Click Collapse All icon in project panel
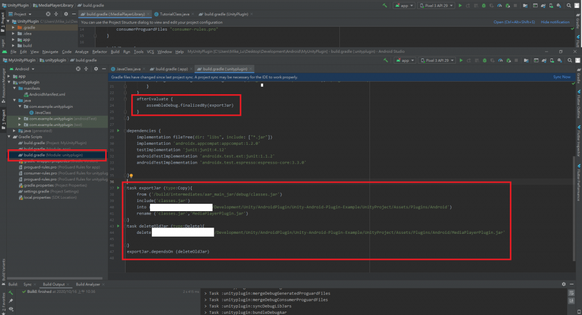Viewport: 582px width, 315px height. (86, 69)
